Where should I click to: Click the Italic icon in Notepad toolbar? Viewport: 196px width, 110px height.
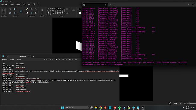pos(60,60)
